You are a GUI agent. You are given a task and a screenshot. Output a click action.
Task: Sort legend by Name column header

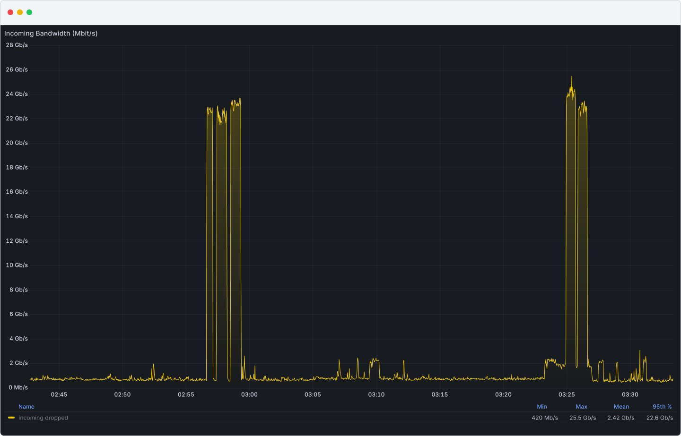point(26,407)
